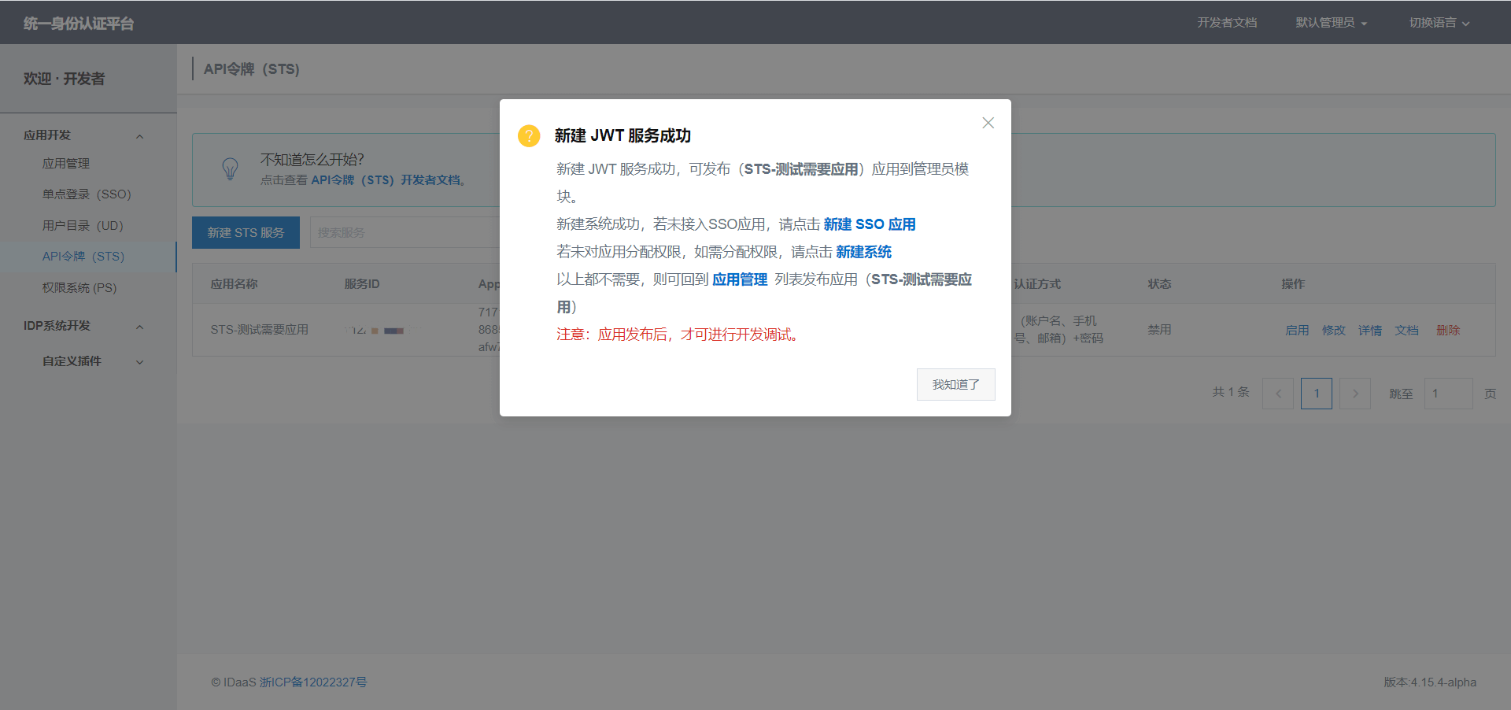Viewport: 1511px width, 710px height.
Task: Click the 应用名称 column header
Action: click(234, 284)
